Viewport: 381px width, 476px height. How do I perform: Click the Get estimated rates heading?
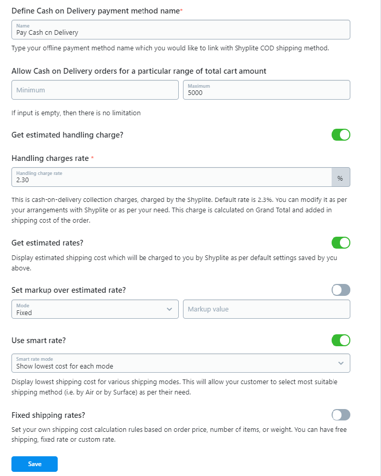47,243
